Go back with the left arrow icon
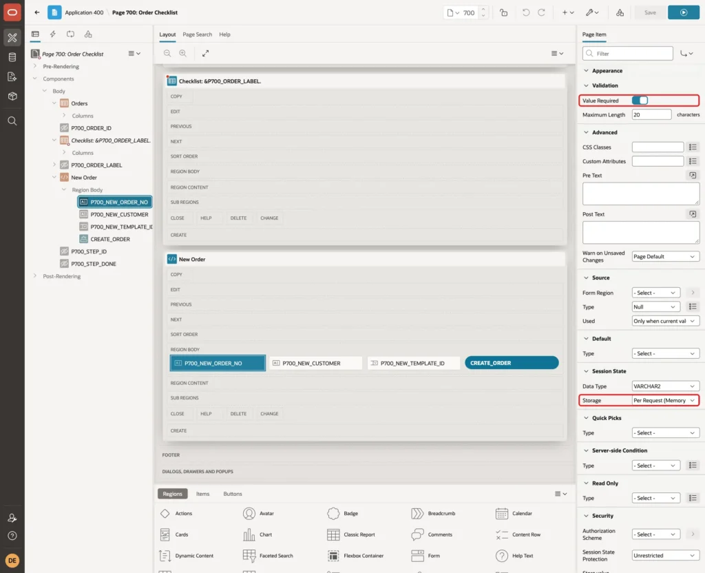Image resolution: width=705 pixels, height=573 pixels. pos(37,12)
